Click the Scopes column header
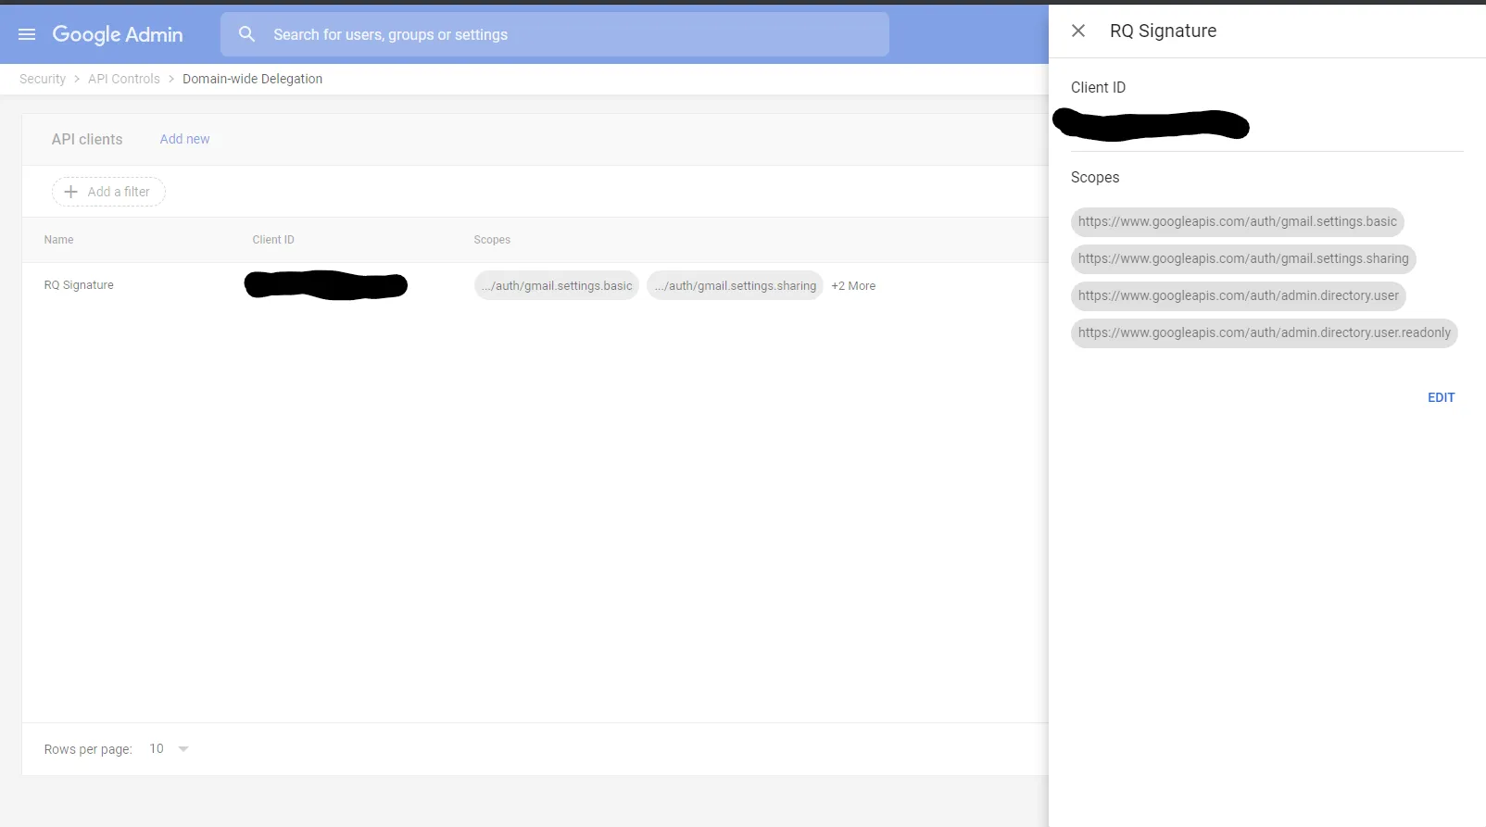 pyautogui.click(x=492, y=240)
